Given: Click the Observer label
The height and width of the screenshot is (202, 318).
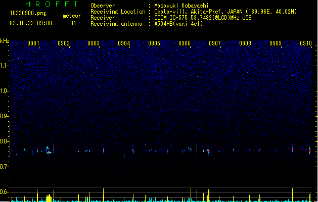Looking at the screenshot, I should click(103, 6).
